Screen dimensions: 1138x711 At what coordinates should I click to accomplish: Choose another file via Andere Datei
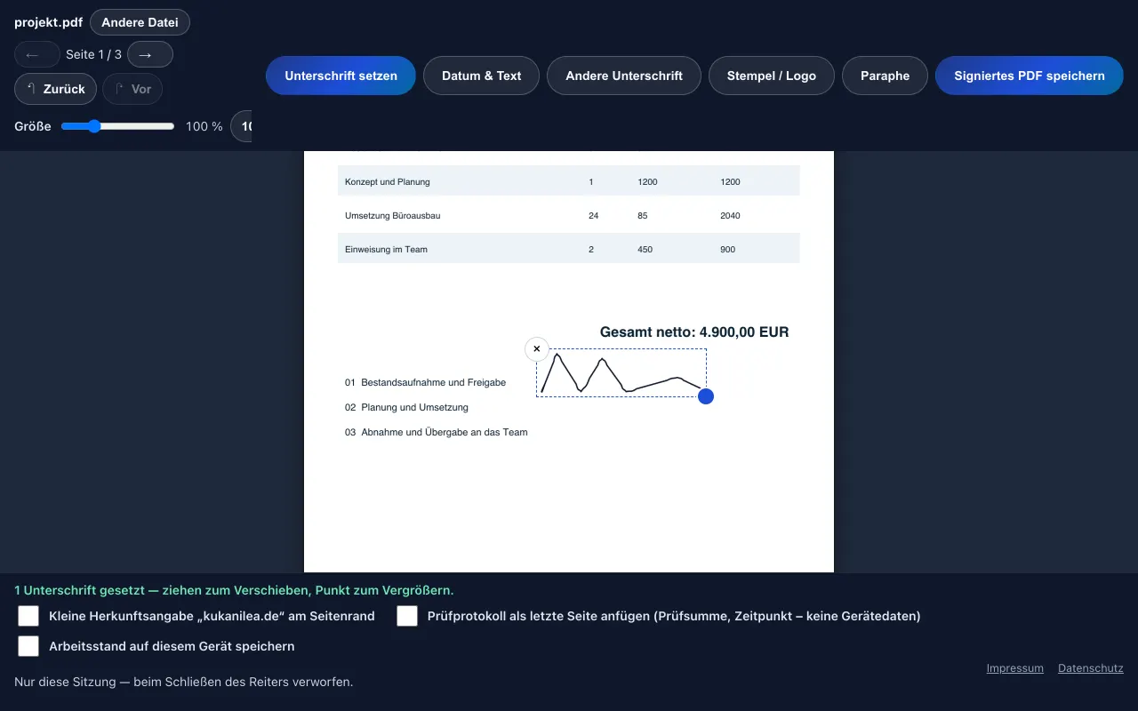(140, 22)
